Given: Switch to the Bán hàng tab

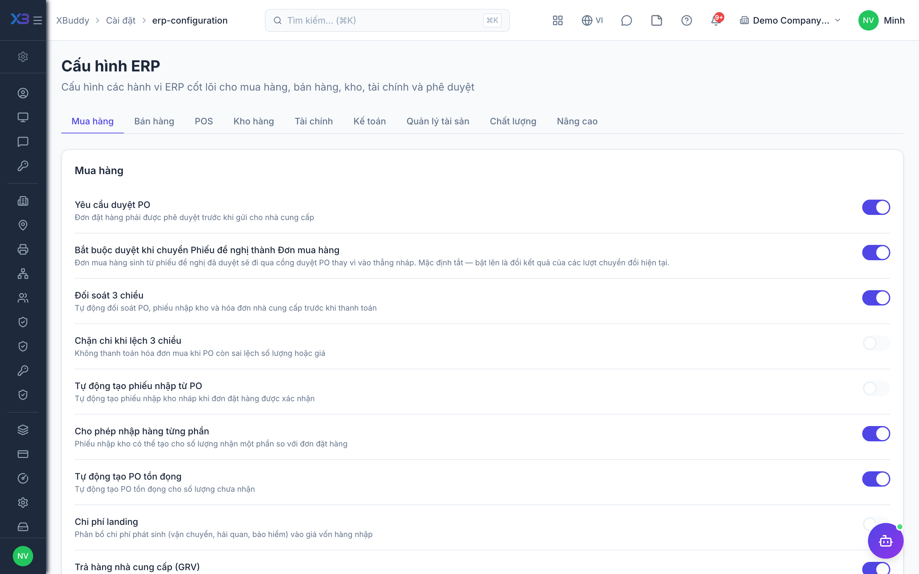Looking at the screenshot, I should (x=154, y=121).
